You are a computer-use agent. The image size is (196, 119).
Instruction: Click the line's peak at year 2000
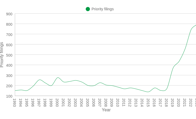57,78
